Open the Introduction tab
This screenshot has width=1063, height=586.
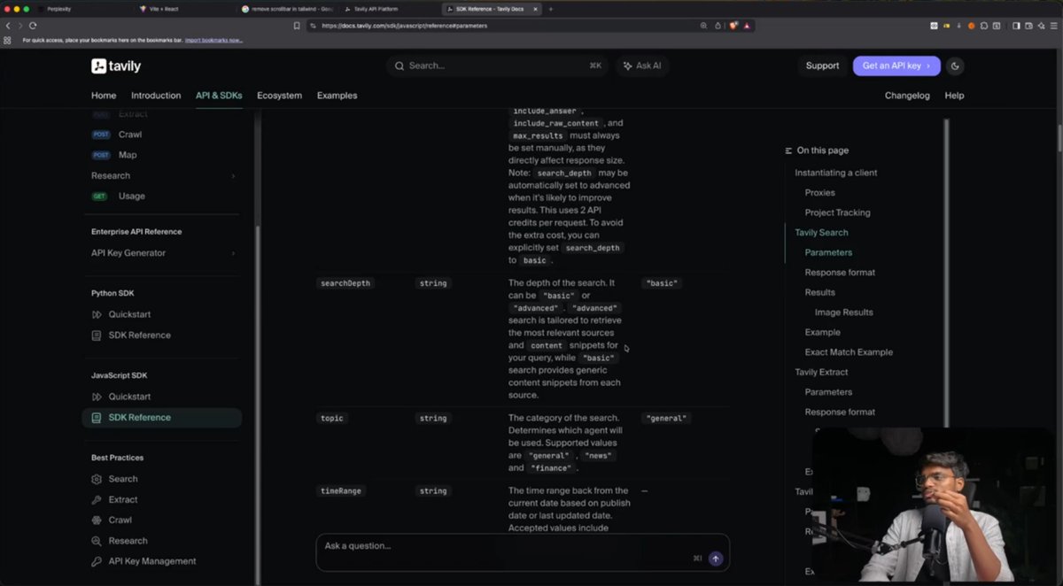tap(156, 96)
